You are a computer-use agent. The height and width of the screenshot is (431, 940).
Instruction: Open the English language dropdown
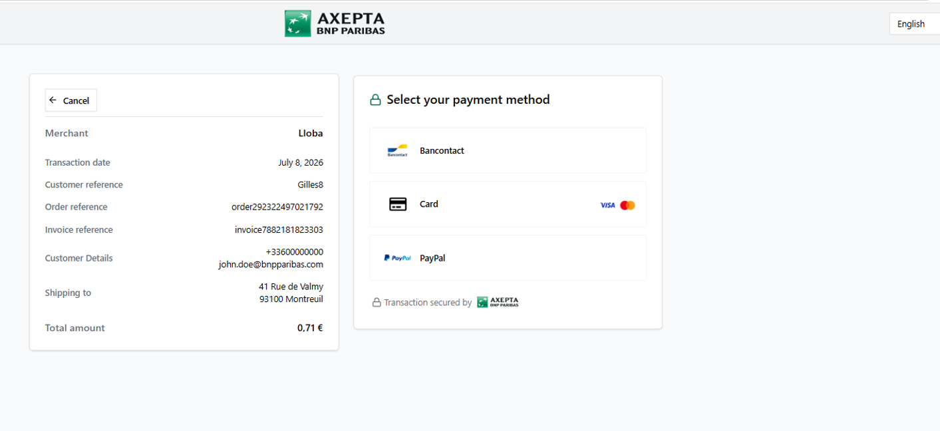[914, 24]
